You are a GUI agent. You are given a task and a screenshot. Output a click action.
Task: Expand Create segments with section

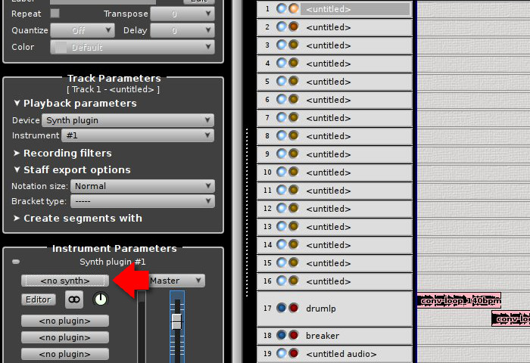pyautogui.click(x=78, y=219)
